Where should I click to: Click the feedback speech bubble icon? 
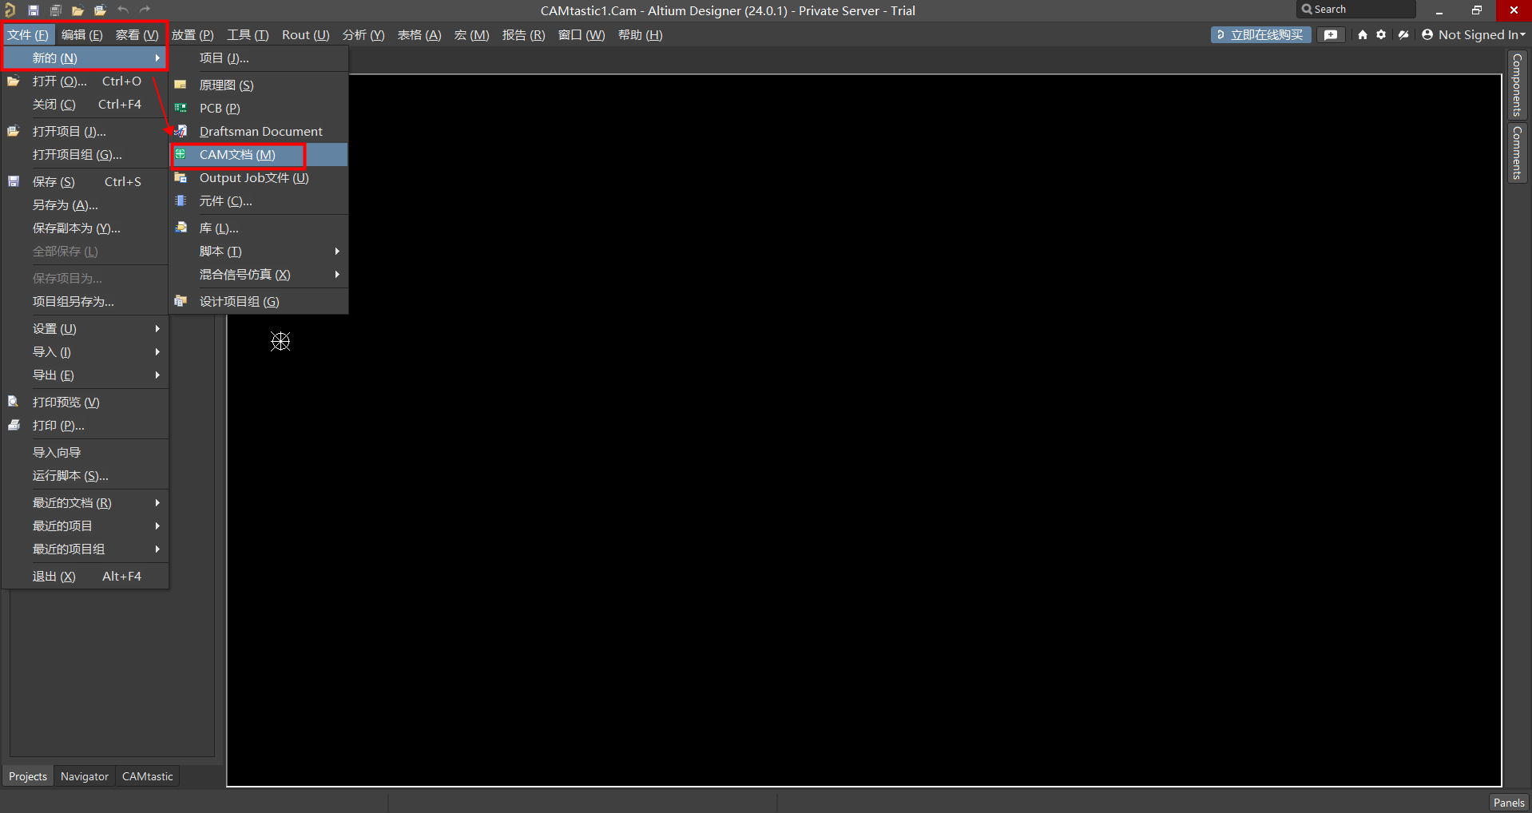[1331, 35]
